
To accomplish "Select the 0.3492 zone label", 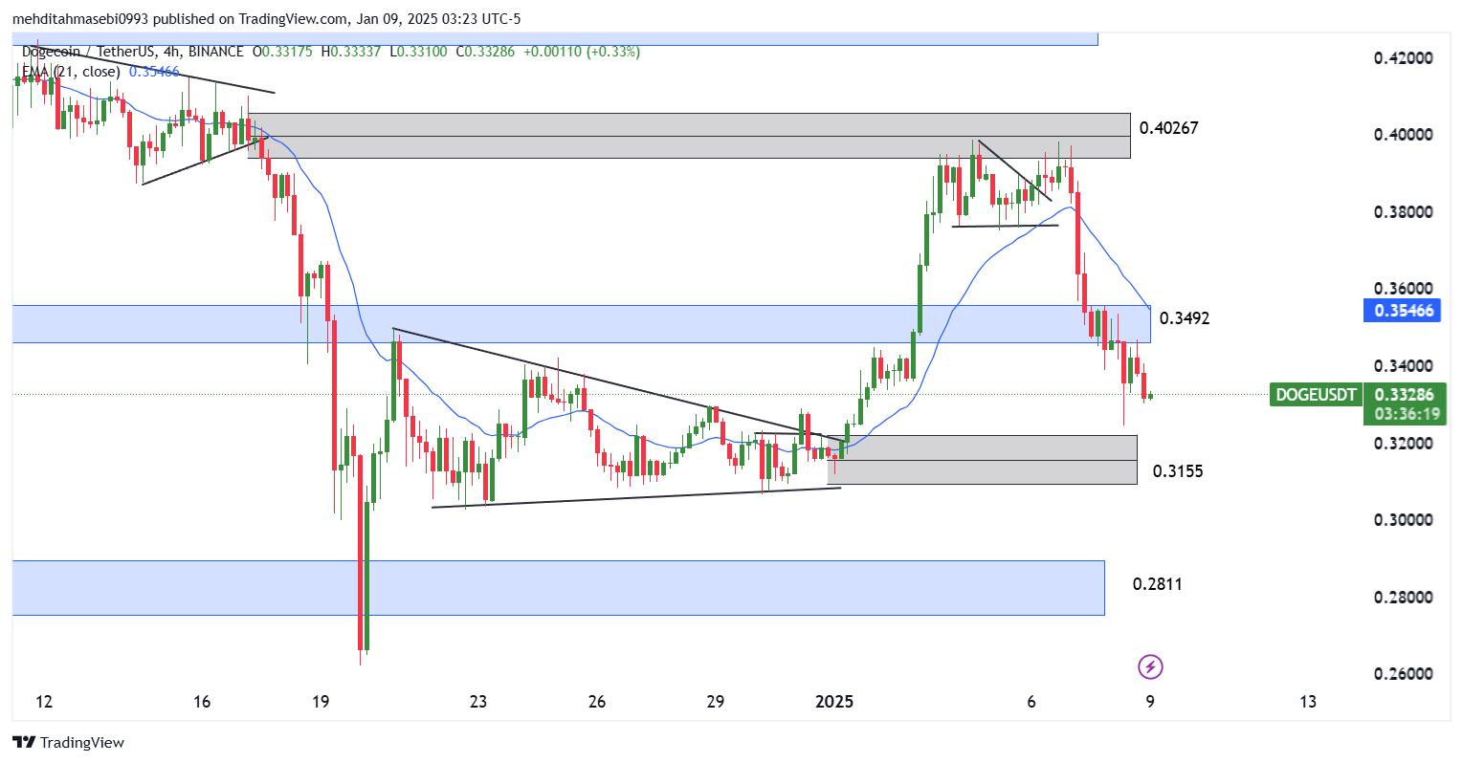I will point(1185,317).
